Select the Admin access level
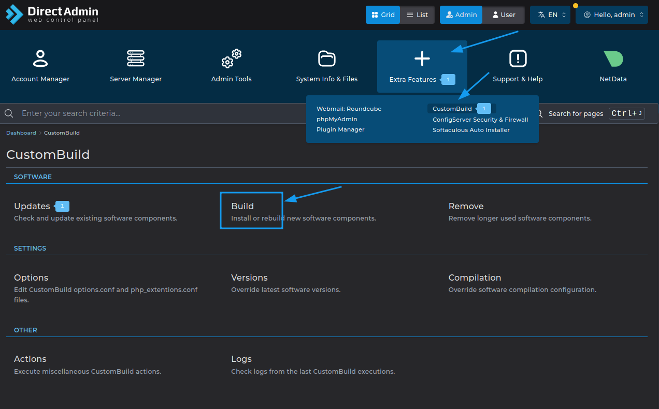 [x=461, y=15]
